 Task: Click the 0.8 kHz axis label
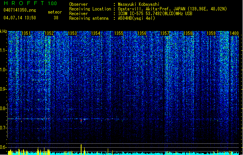3,108
